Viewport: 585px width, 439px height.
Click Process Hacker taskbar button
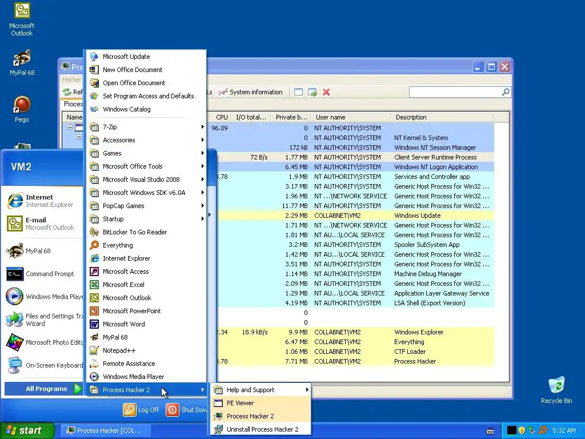click(106, 430)
